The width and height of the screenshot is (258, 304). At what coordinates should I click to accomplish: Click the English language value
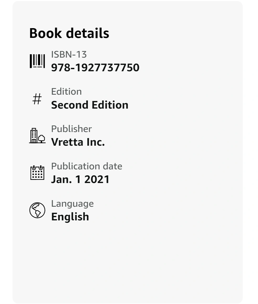point(70,217)
